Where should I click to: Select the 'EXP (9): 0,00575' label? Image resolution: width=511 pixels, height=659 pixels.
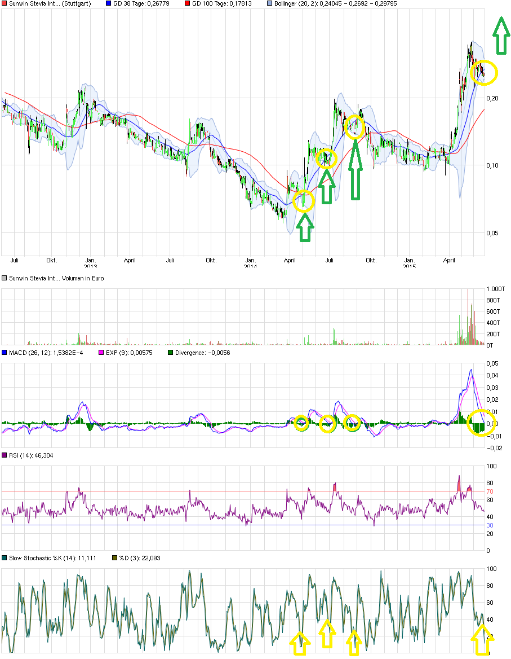point(129,353)
